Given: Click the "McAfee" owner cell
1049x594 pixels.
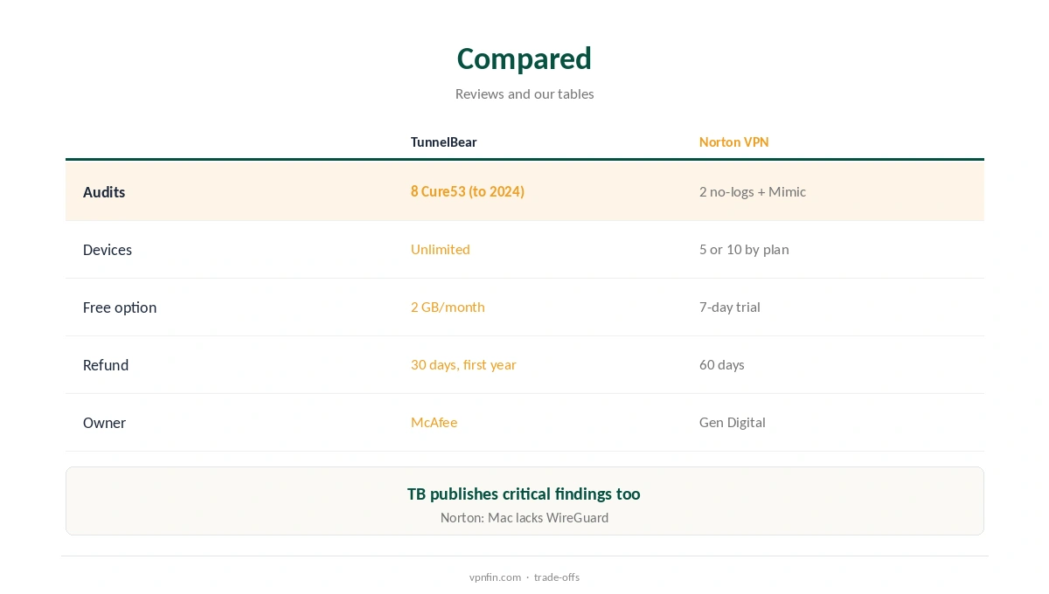Looking at the screenshot, I should (x=434, y=422).
